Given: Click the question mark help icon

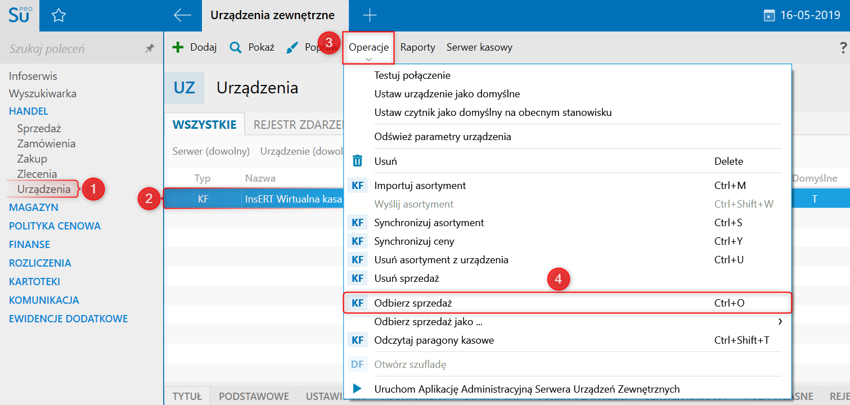Looking at the screenshot, I should [x=843, y=48].
